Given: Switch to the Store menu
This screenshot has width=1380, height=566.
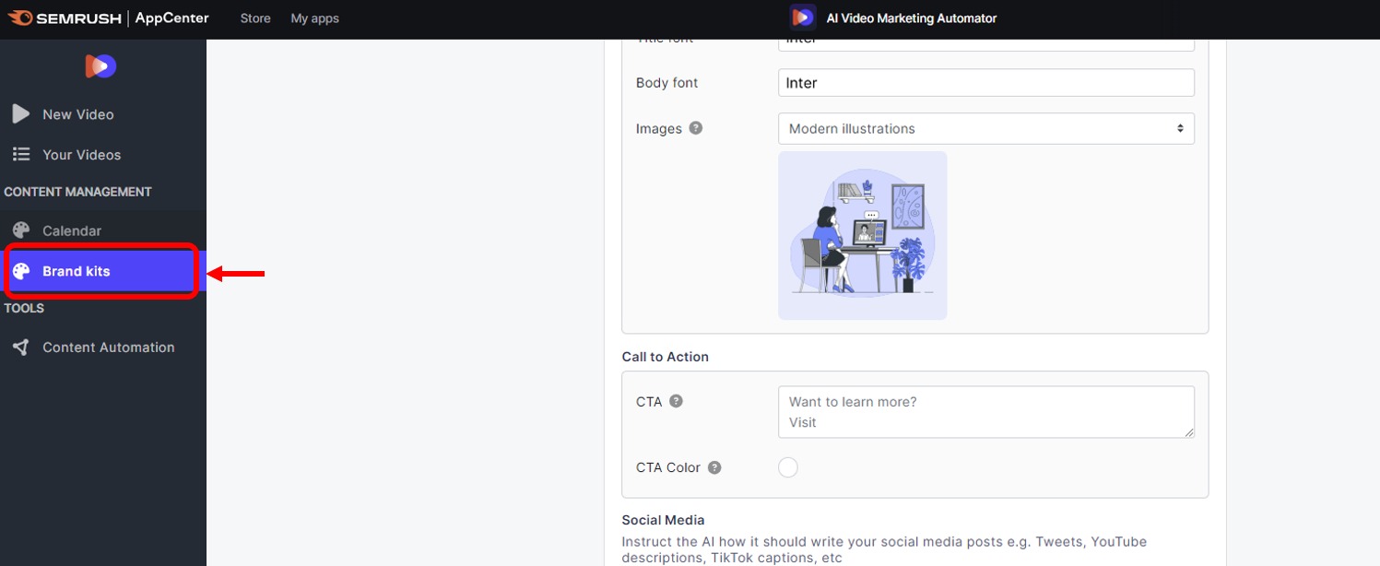Looking at the screenshot, I should pos(254,18).
